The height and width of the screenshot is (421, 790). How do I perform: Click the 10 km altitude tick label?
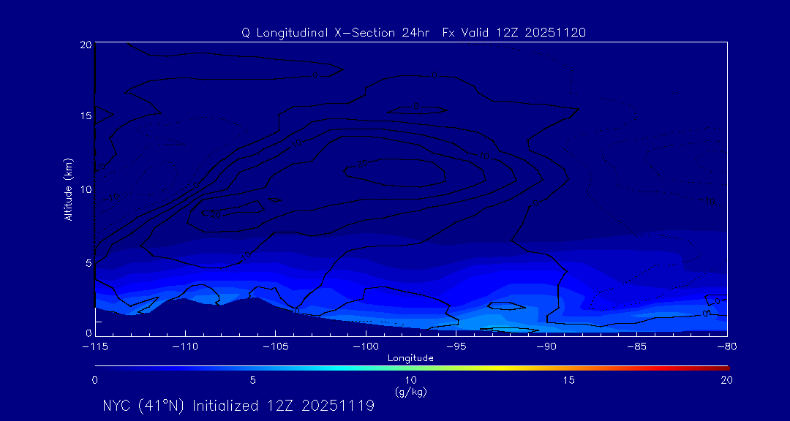pos(85,189)
